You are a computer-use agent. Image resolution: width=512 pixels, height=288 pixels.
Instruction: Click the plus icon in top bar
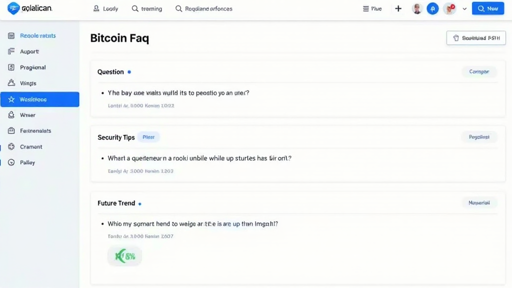click(x=398, y=8)
